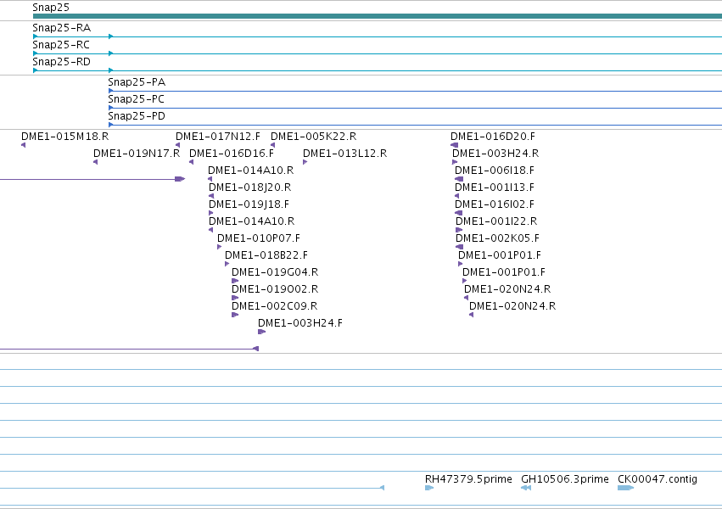
Task: Click the arrow glyph below GH10506.3prime
Action: coord(526,488)
